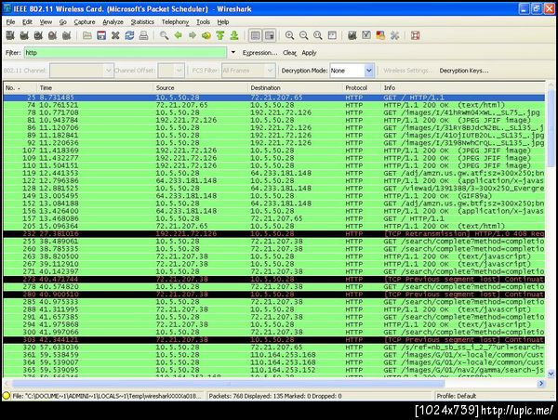Image resolution: width=558 pixels, height=420 pixels.
Task: Select packet 74 HTTP/1.1 200 OK row
Action: 274,105
